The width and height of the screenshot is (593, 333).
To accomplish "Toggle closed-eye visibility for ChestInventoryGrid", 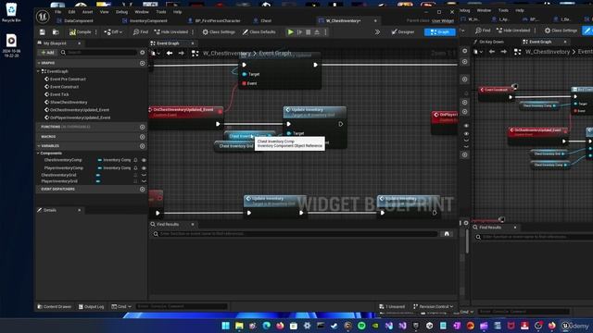I will 145,175.
